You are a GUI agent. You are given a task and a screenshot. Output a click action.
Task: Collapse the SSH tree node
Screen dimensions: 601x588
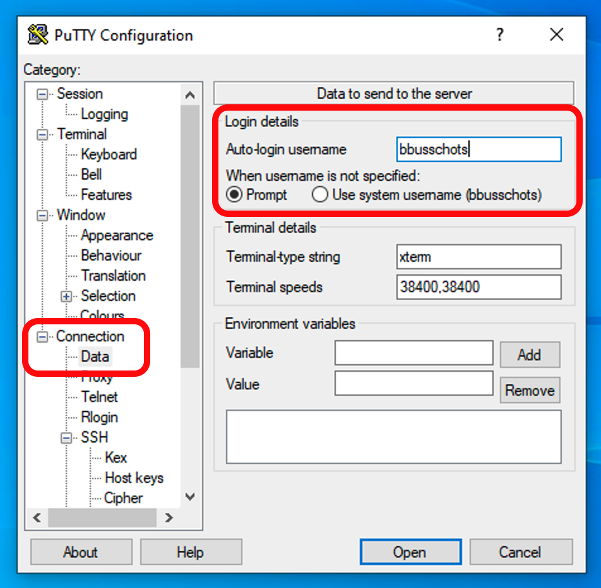point(66,438)
